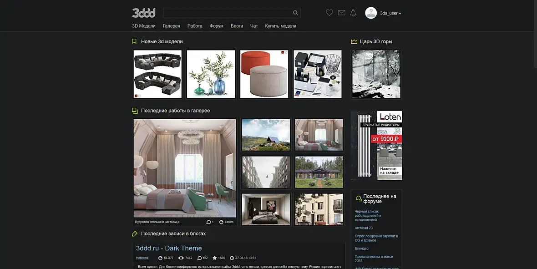Click the Купить модели menu item
This screenshot has height=269, width=537.
281,26
